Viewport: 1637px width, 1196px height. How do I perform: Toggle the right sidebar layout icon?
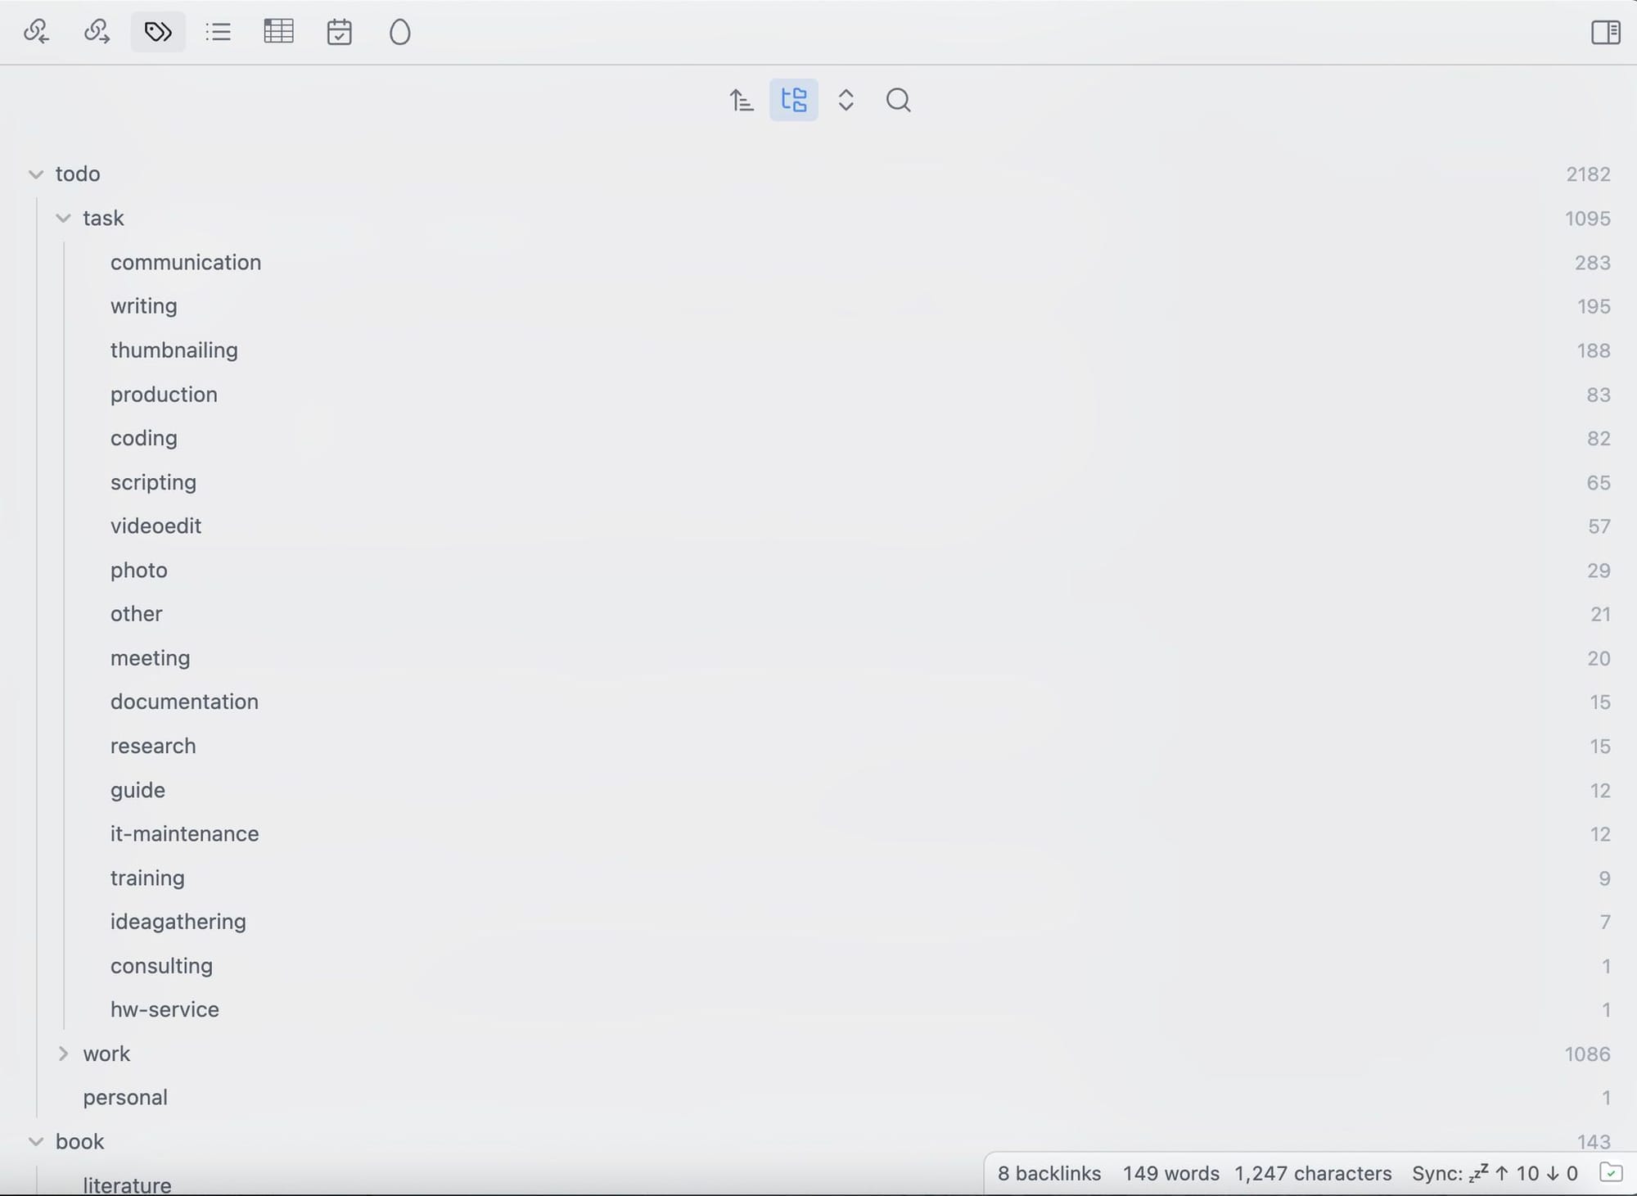pos(1605,32)
